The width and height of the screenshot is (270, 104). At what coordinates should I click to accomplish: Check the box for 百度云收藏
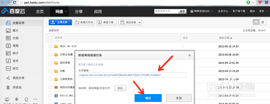[x=50, y=55]
